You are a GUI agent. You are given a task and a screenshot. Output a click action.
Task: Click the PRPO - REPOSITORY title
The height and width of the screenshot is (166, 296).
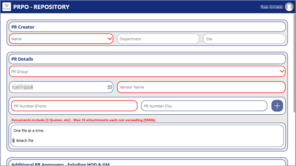coord(41,7)
